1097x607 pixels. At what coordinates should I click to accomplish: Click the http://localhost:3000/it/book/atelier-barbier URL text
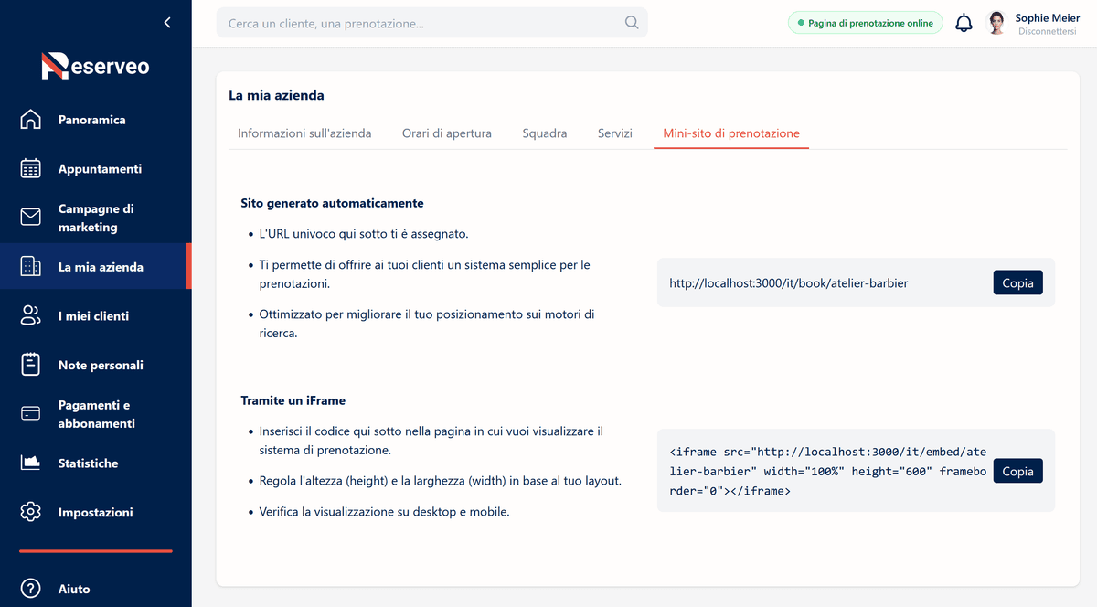(x=789, y=283)
